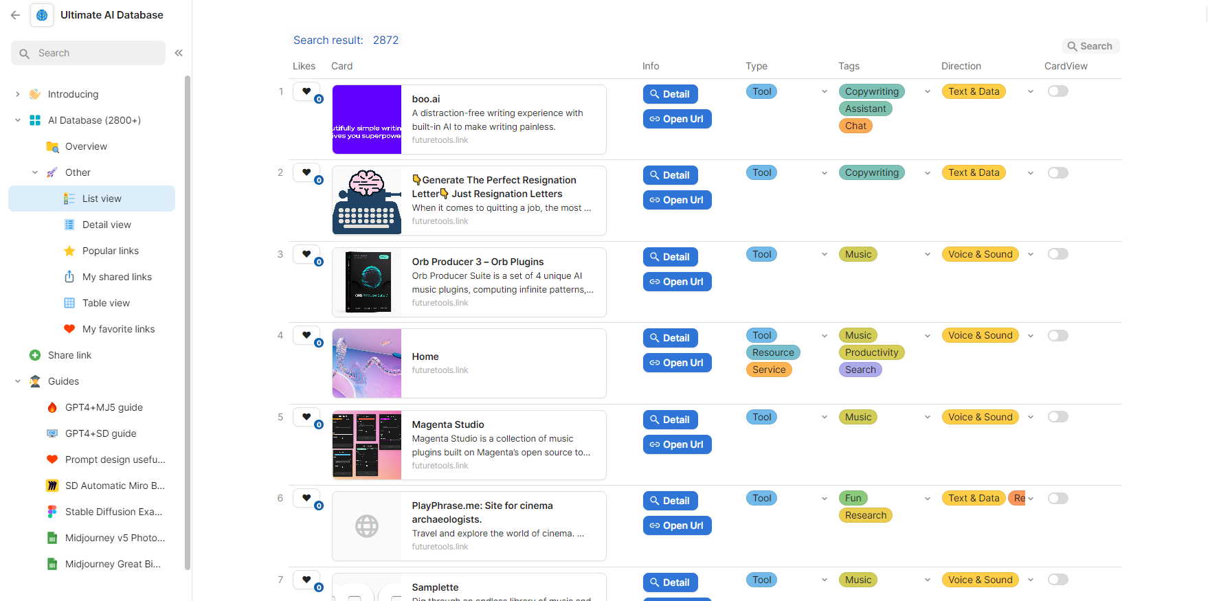
Task: Open Direction dropdown for Magenta Studio row
Action: click(1031, 417)
